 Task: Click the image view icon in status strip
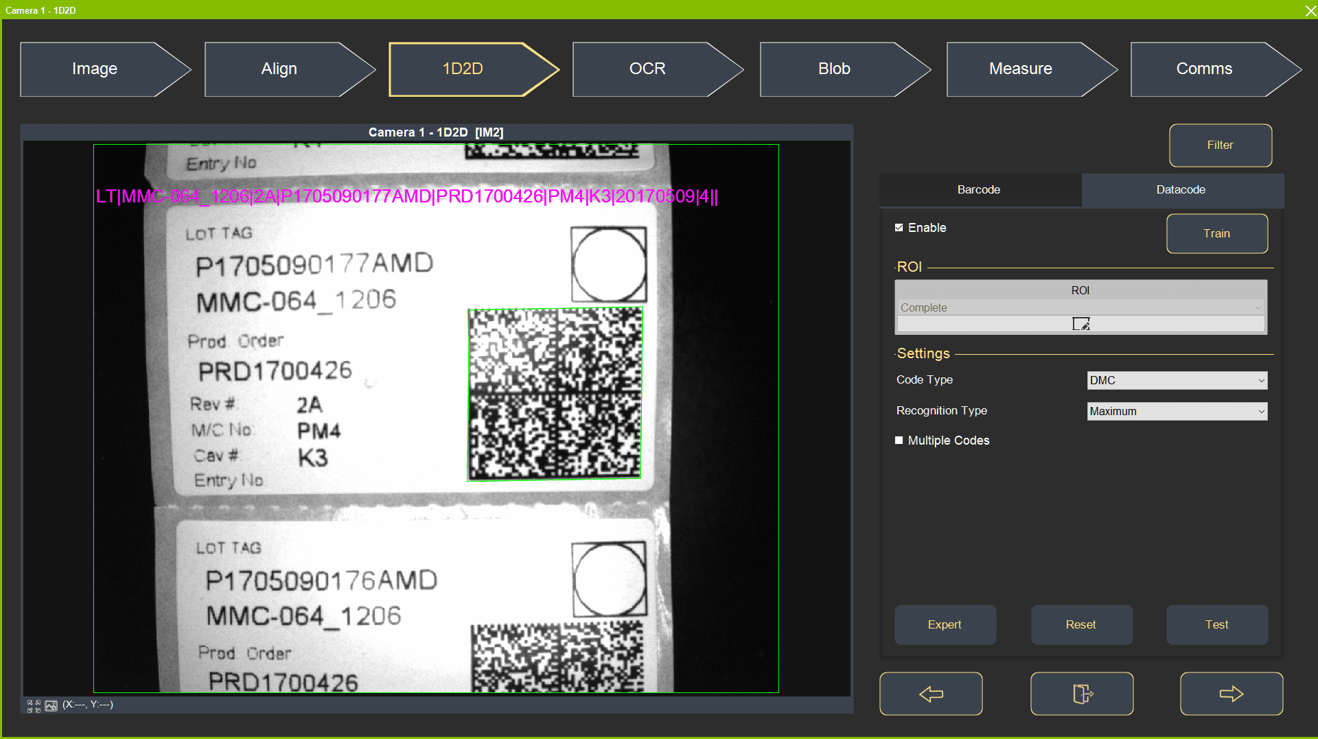click(51, 705)
